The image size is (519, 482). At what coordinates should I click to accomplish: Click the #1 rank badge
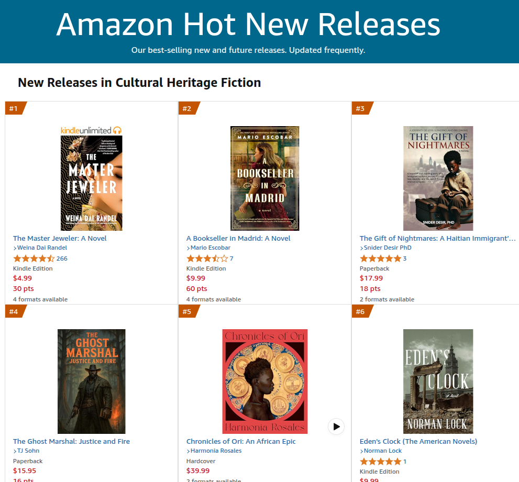click(16, 108)
